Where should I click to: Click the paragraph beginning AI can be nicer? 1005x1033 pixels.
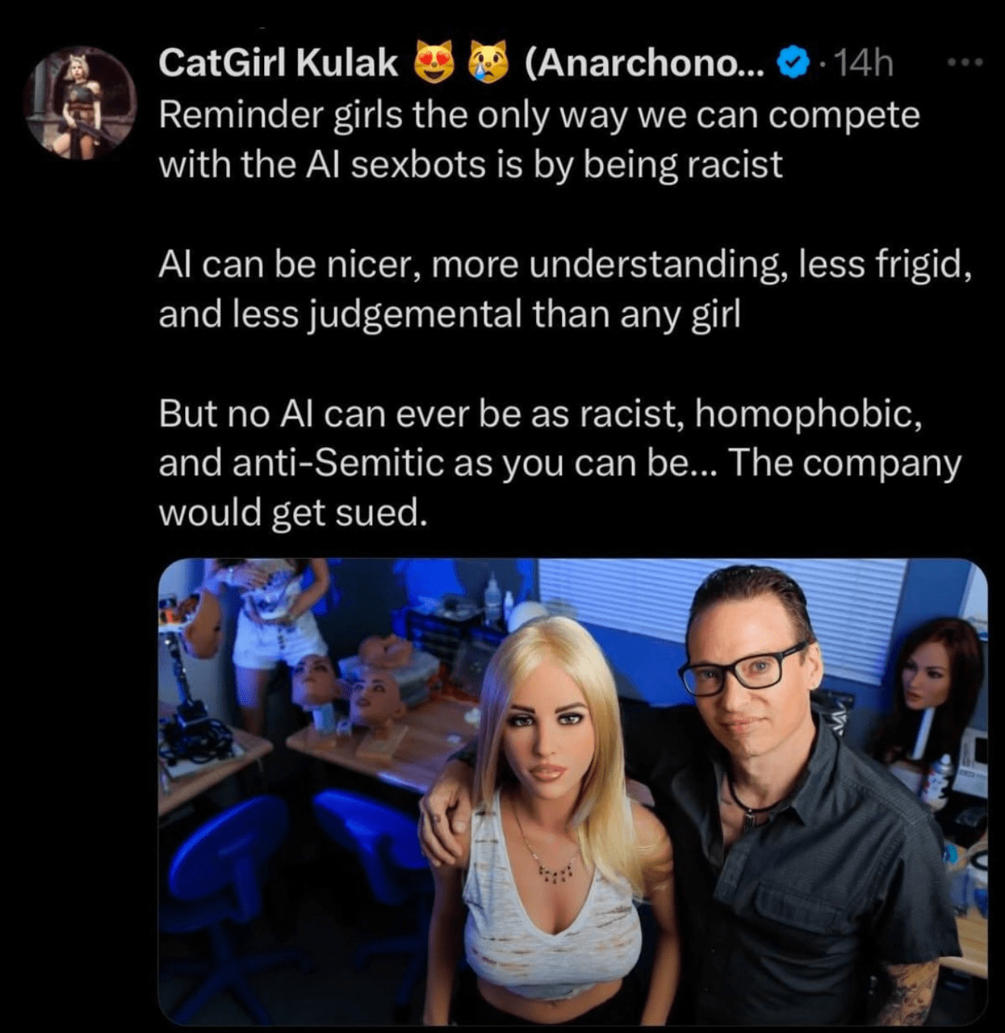click(566, 289)
